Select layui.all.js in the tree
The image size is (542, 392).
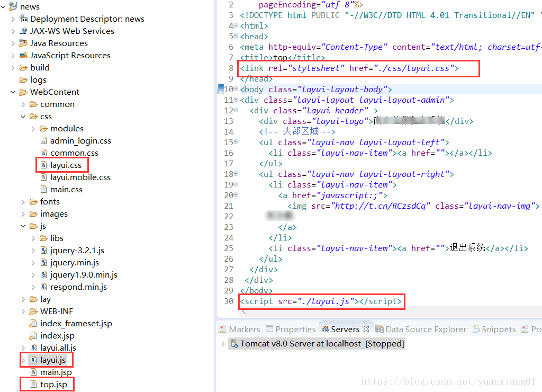coord(58,348)
